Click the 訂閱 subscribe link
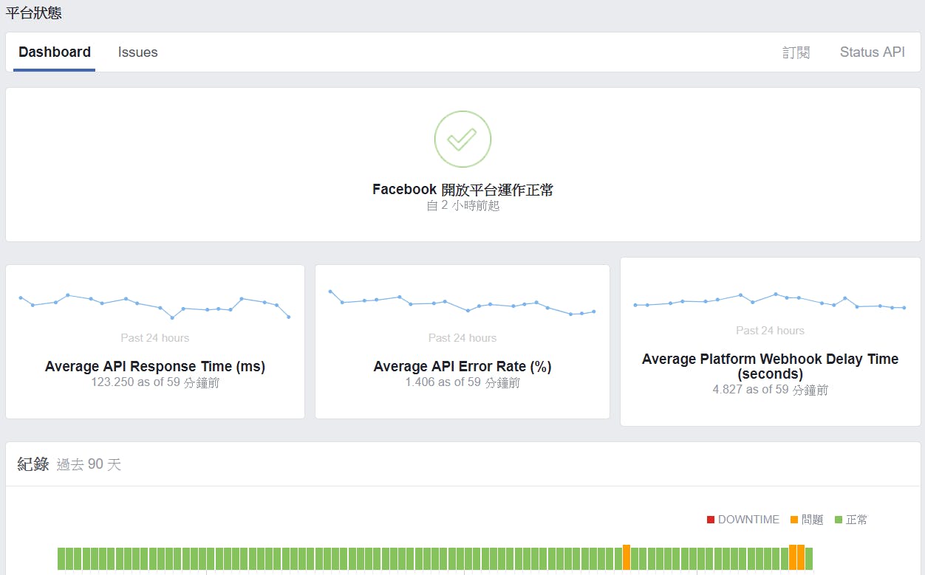The height and width of the screenshot is (575, 925). 796,52
